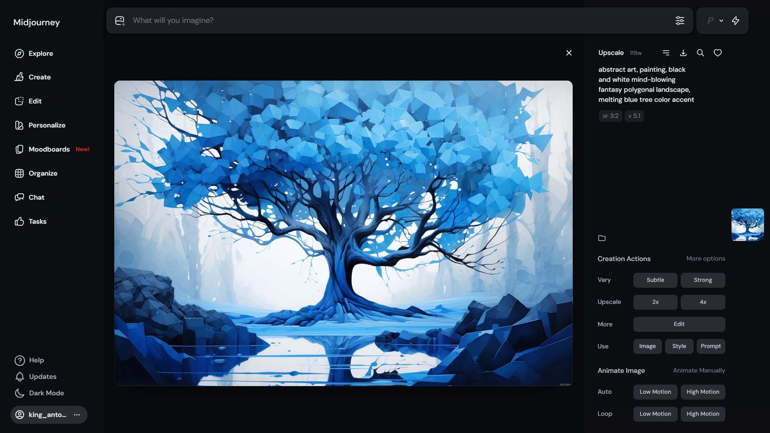Open the Edit section
Image resolution: width=770 pixels, height=433 pixels.
[36, 101]
